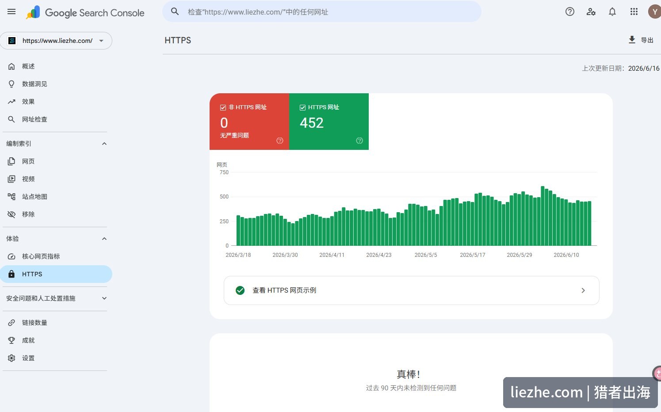Open the 链接数量 report

(x=56, y=323)
